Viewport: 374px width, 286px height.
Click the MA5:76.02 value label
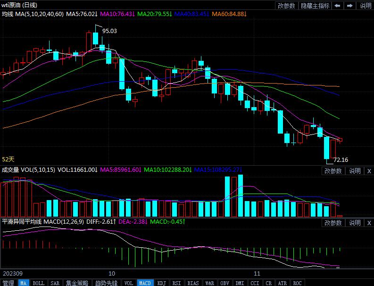pyautogui.click(x=82, y=14)
